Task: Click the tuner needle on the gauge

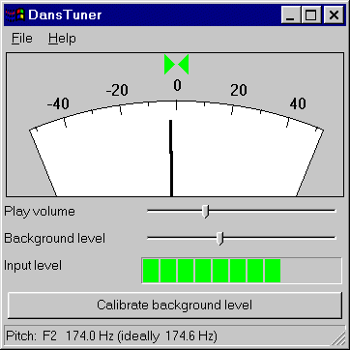Action: point(171,158)
